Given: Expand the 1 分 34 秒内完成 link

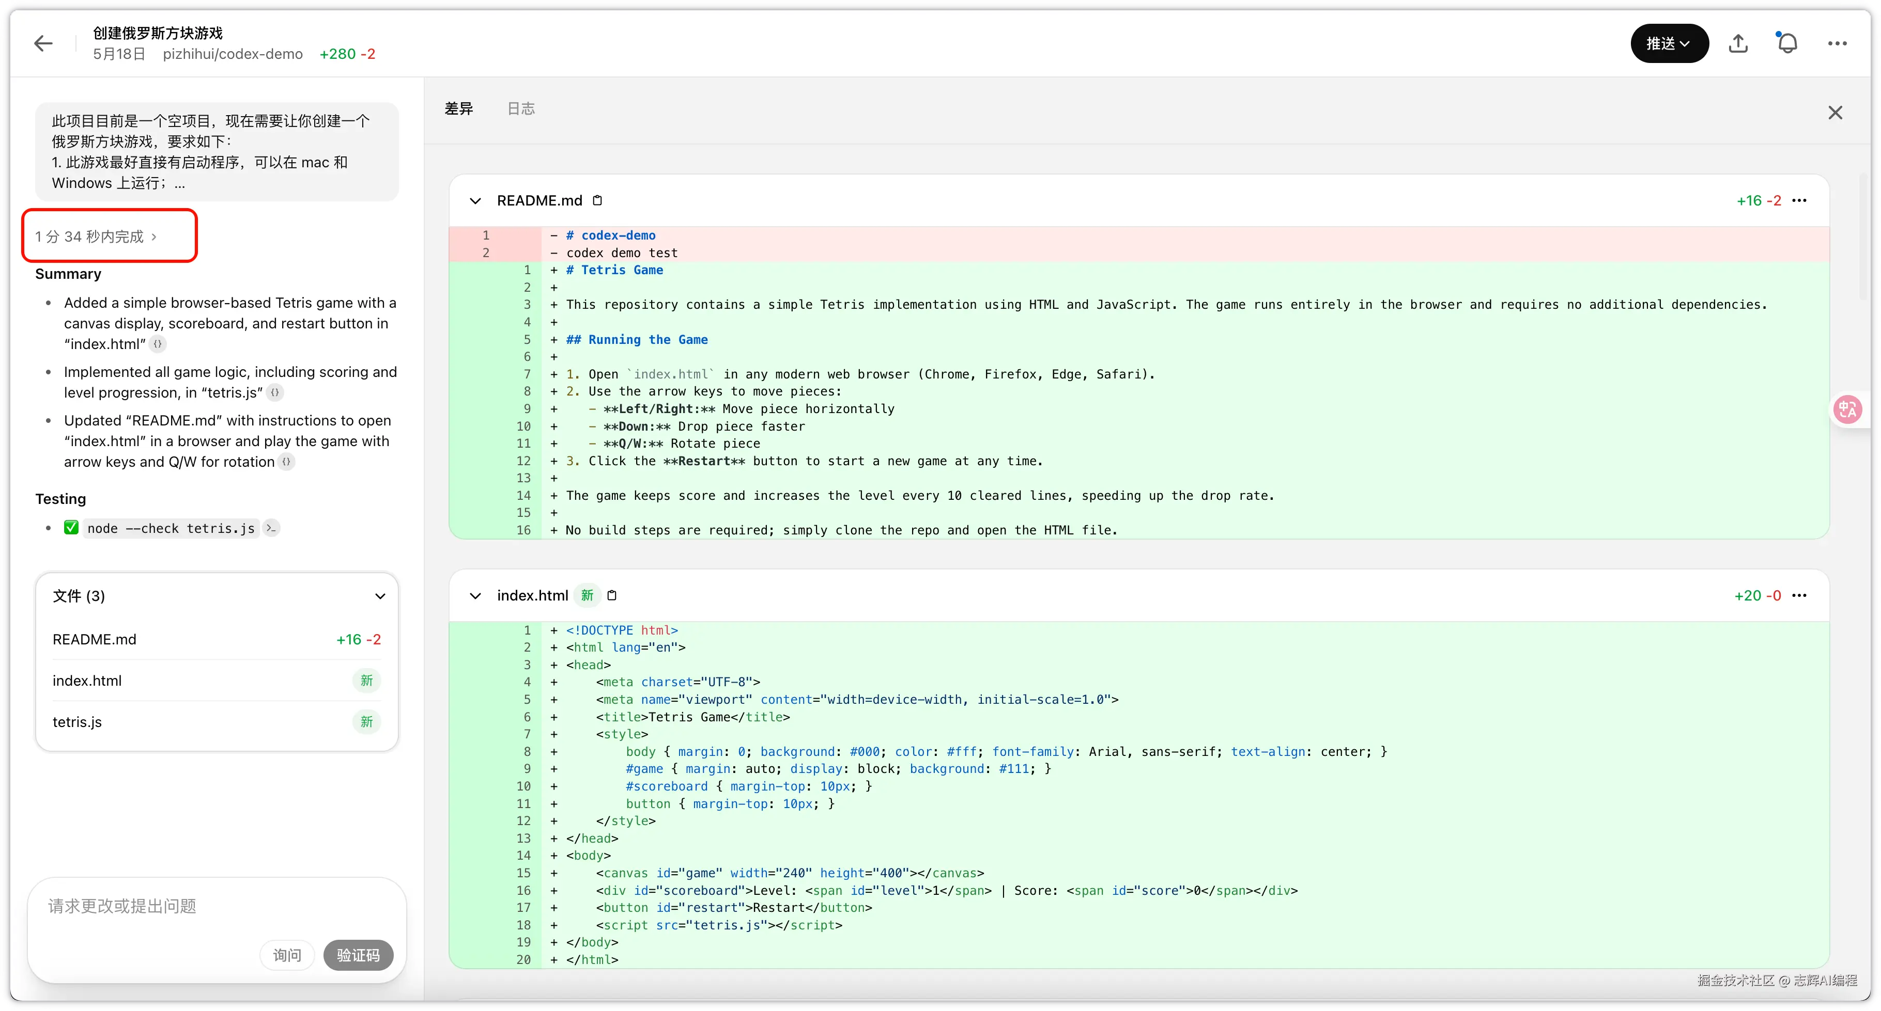Looking at the screenshot, I should (x=96, y=236).
